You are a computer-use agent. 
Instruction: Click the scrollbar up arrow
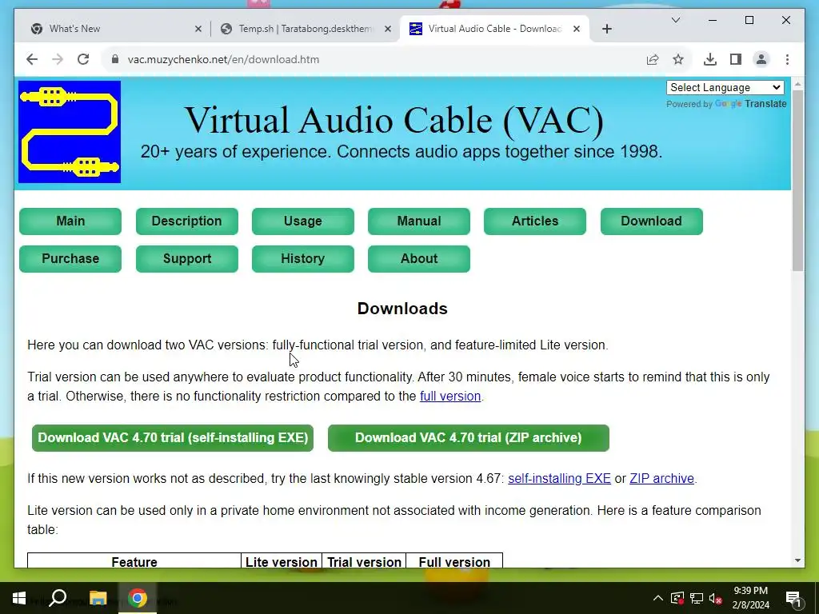coord(797,83)
